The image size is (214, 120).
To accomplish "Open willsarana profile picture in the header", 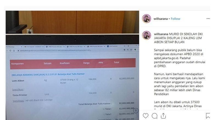I will 147,19.
